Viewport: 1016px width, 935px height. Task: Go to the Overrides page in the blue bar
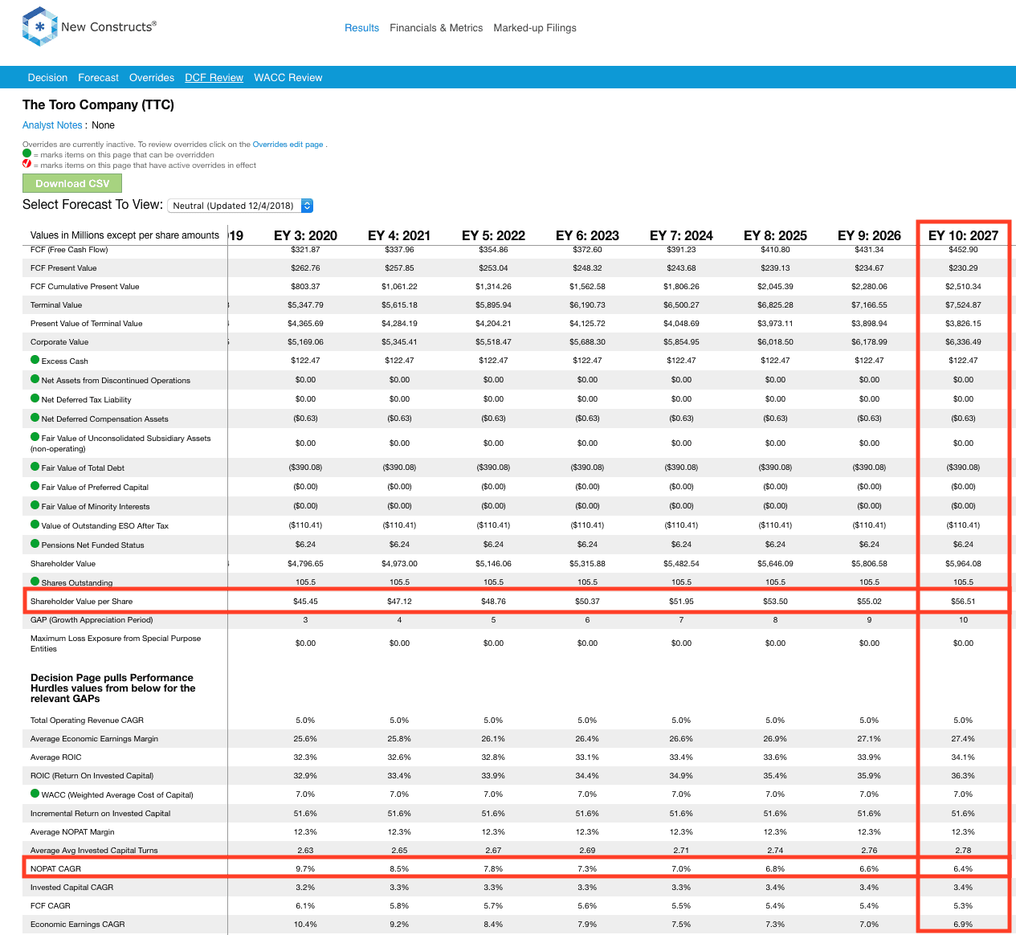tap(152, 78)
